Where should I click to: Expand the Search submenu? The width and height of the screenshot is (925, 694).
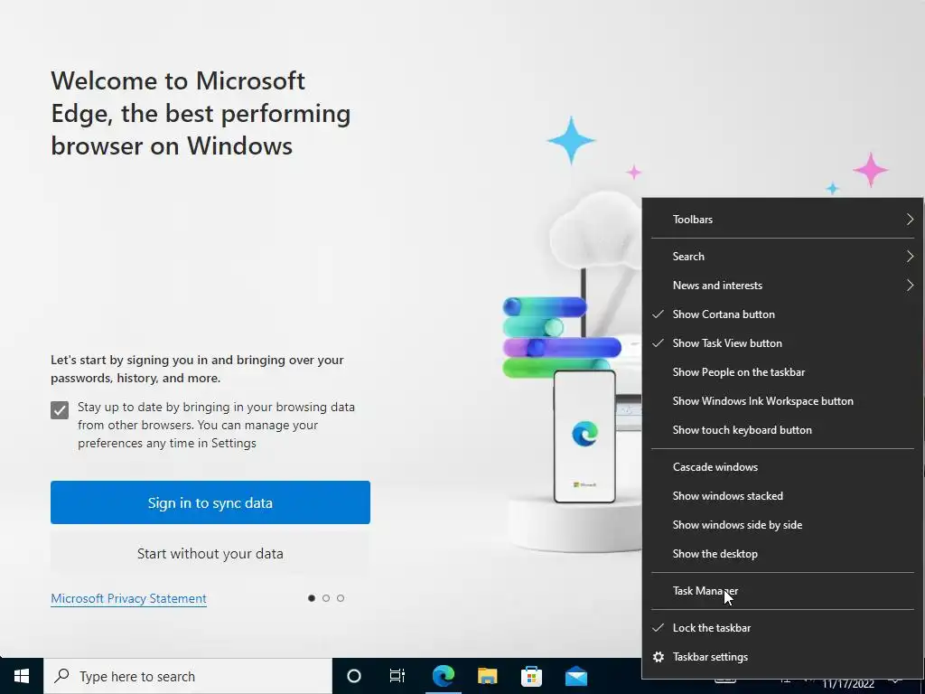pos(782,256)
